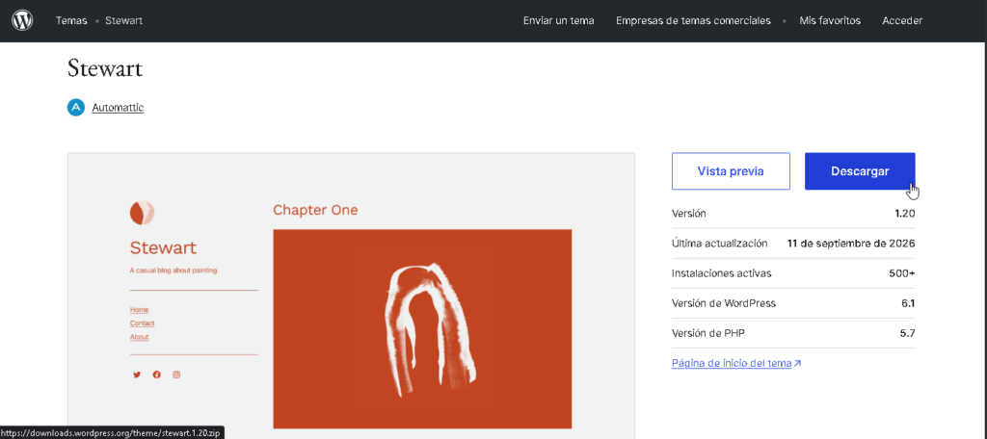Open Página de inicio del tema link
Viewport: 987px width, 439px height.
pyautogui.click(x=735, y=364)
